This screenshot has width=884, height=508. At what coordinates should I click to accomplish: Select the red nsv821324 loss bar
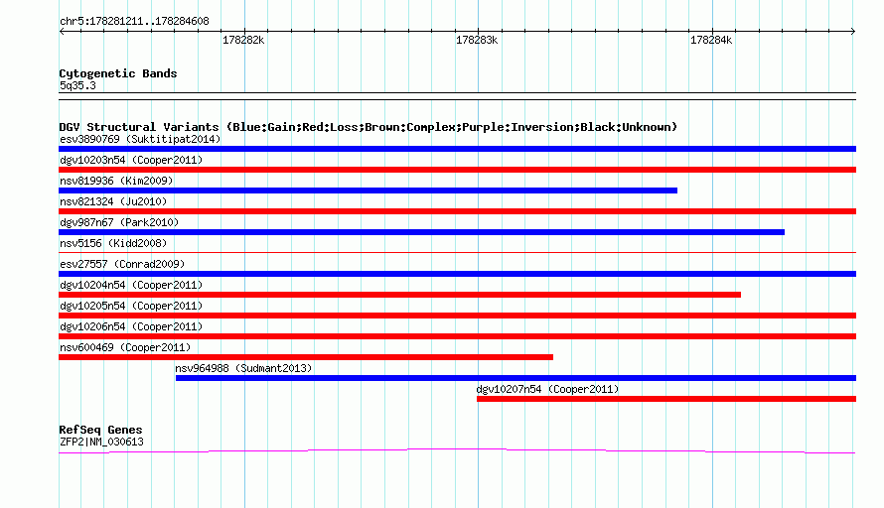pyautogui.click(x=457, y=211)
